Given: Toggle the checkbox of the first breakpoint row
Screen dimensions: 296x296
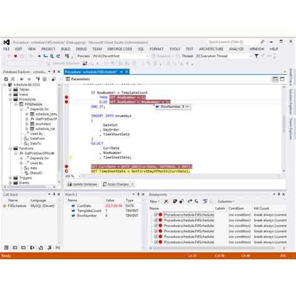Looking at the screenshot, I should (155, 214).
